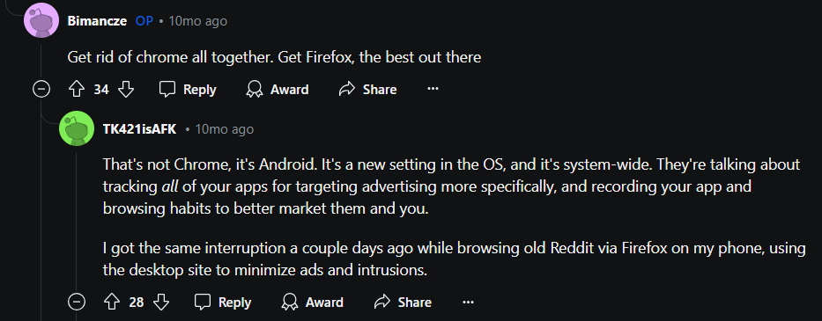
Task: Click award ribbon icon on TK421isAFK's reply
Action: point(290,303)
